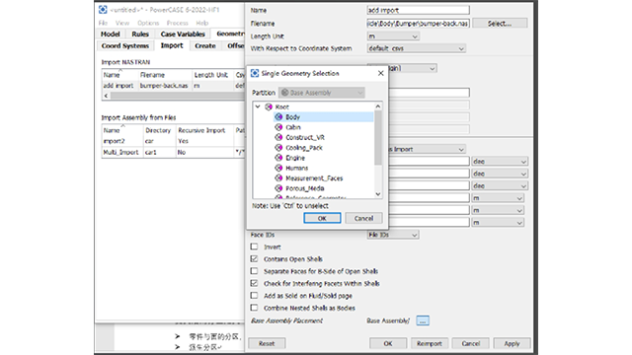This screenshot has height=355, width=632.
Task: Switch to the Model tab
Action: [110, 34]
